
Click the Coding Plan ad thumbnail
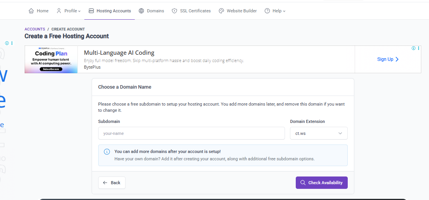[x=51, y=59]
